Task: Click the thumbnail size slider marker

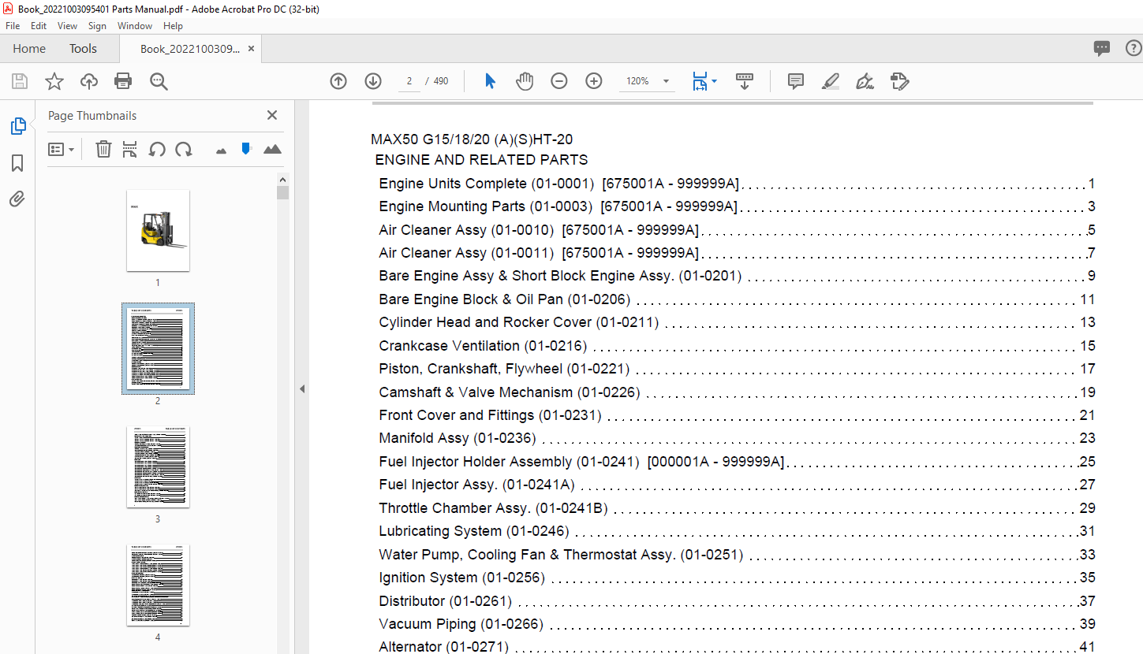Action: click(246, 148)
